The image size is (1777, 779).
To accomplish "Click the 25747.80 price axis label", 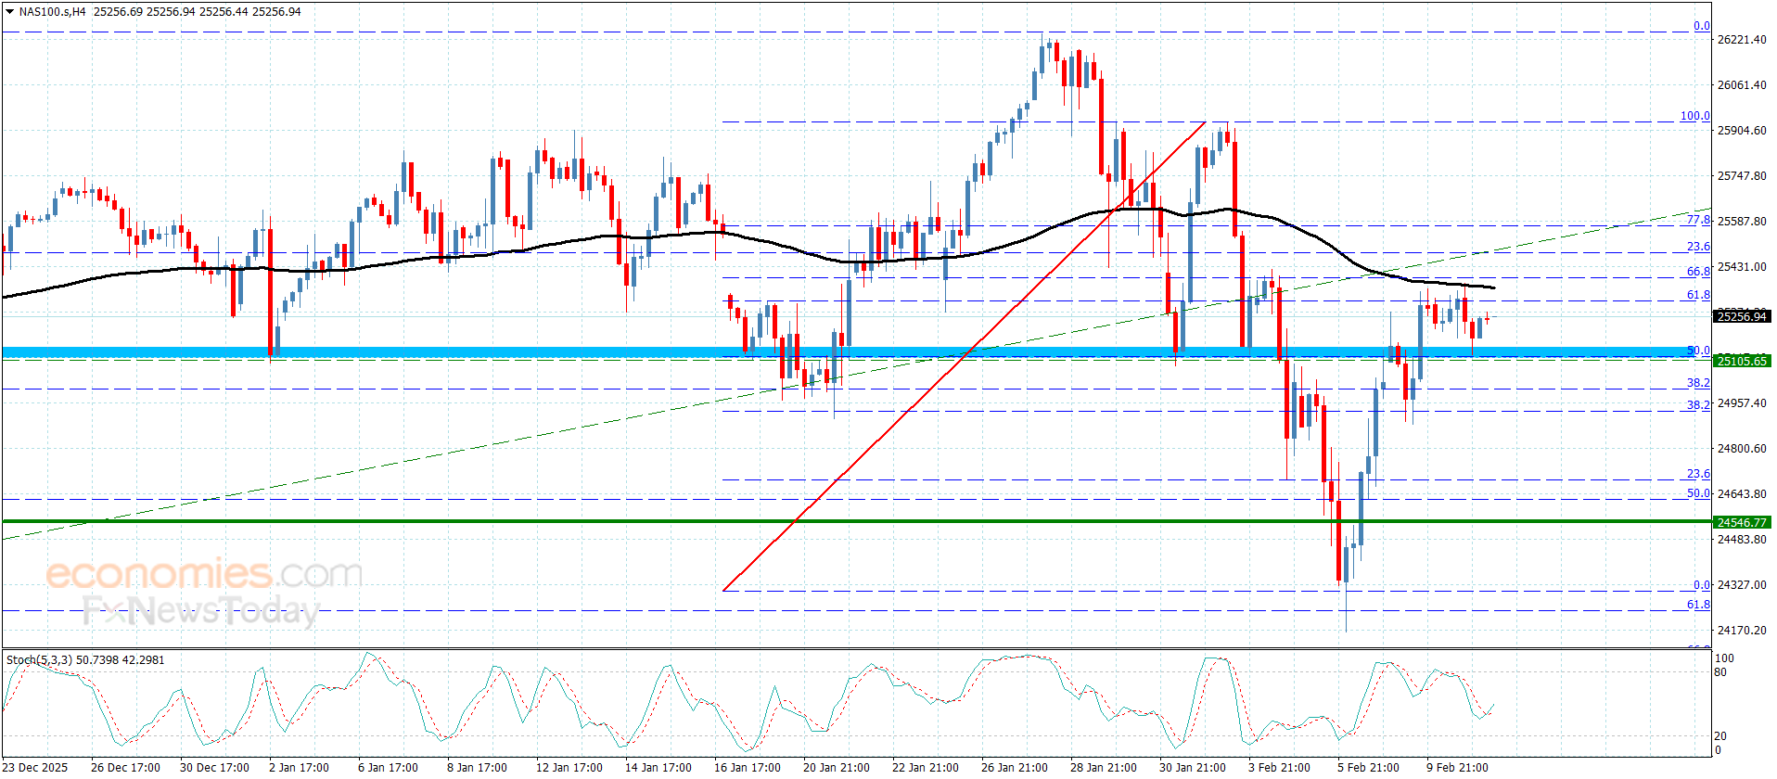I will click(1742, 176).
